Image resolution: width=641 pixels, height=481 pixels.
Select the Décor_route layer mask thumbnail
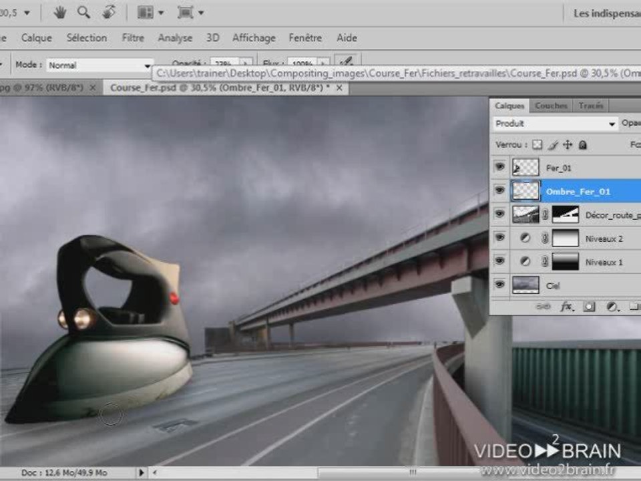[x=566, y=214]
